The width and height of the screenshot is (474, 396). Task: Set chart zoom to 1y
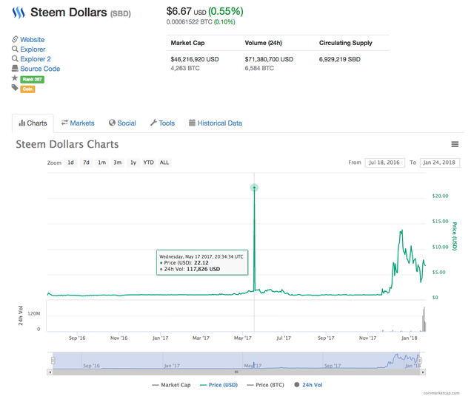click(x=133, y=163)
